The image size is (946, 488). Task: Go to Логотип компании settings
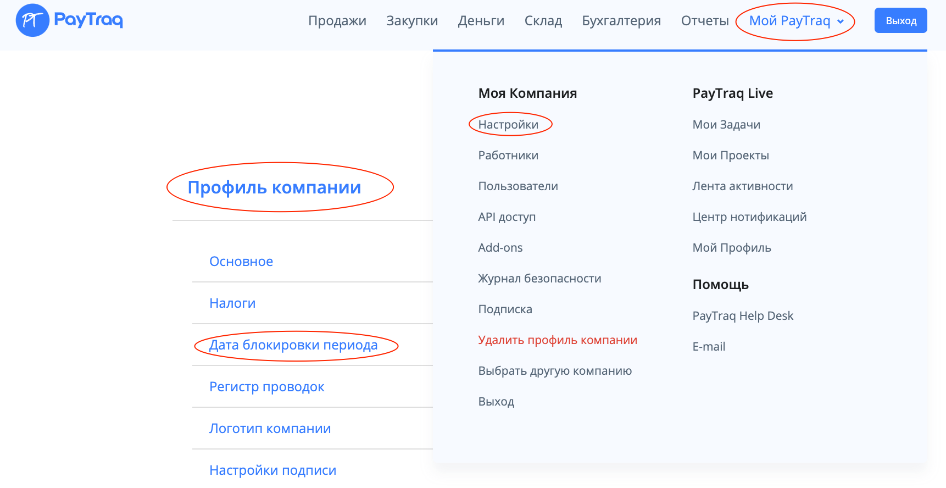point(270,429)
